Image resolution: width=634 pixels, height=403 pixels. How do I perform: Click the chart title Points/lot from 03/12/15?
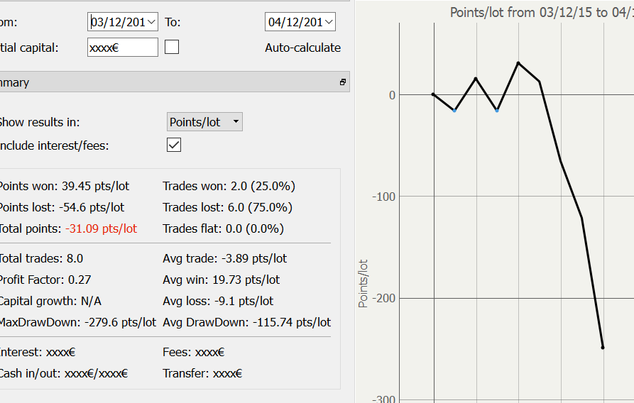coord(541,12)
